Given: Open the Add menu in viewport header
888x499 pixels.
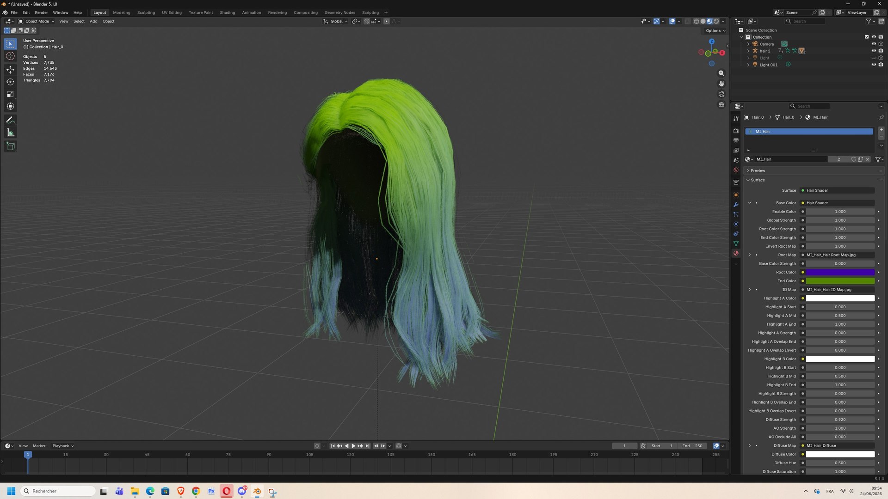Looking at the screenshot, I should (x=93, y=21).
